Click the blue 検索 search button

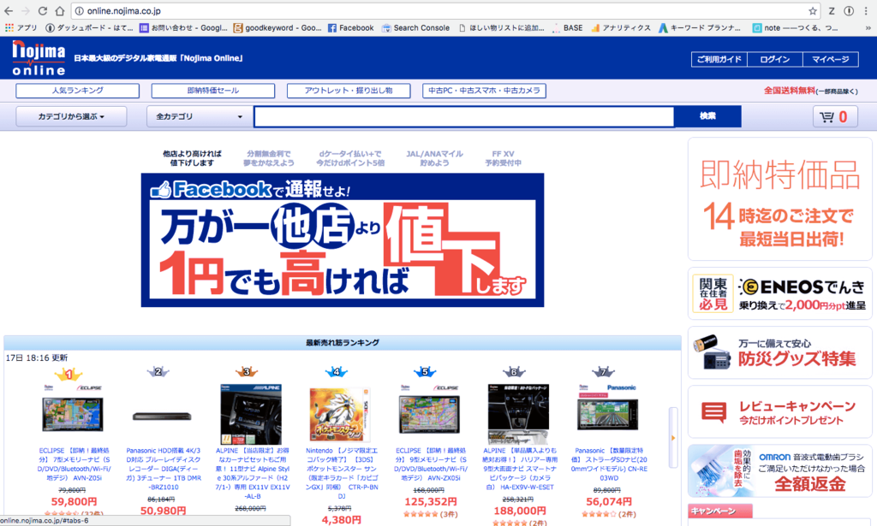click(x=707, y=116)
